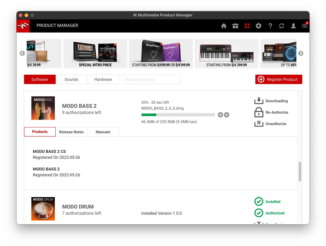Focus the Search products field
The height and width of the screenshot is (246, 326).
click(151, 79)
